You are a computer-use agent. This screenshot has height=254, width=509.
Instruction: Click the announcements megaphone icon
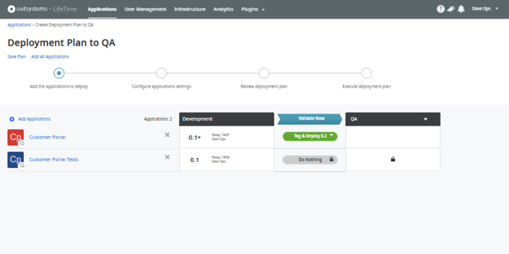[x=450, y=9]
